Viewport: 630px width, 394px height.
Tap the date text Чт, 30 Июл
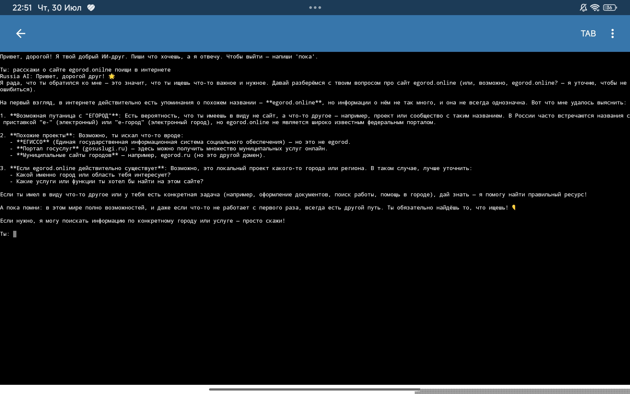pos(59,8)
